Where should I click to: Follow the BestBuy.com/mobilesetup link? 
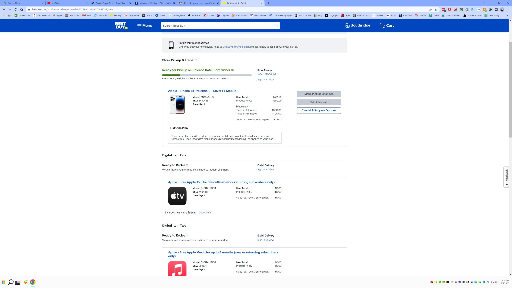pyautogui.click(x=237, y=47)
